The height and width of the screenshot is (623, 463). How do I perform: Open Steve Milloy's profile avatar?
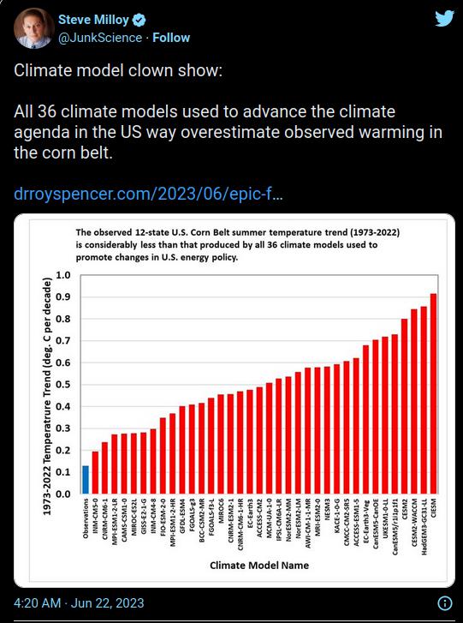(x=33, y=27)
